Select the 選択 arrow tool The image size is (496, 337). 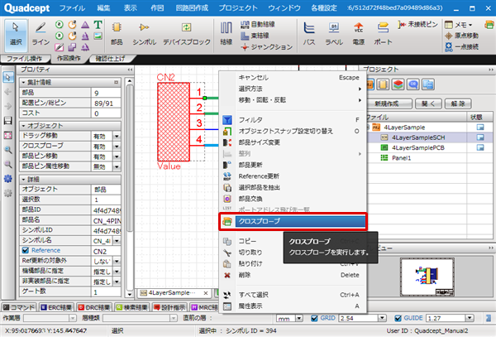(16, 34)
